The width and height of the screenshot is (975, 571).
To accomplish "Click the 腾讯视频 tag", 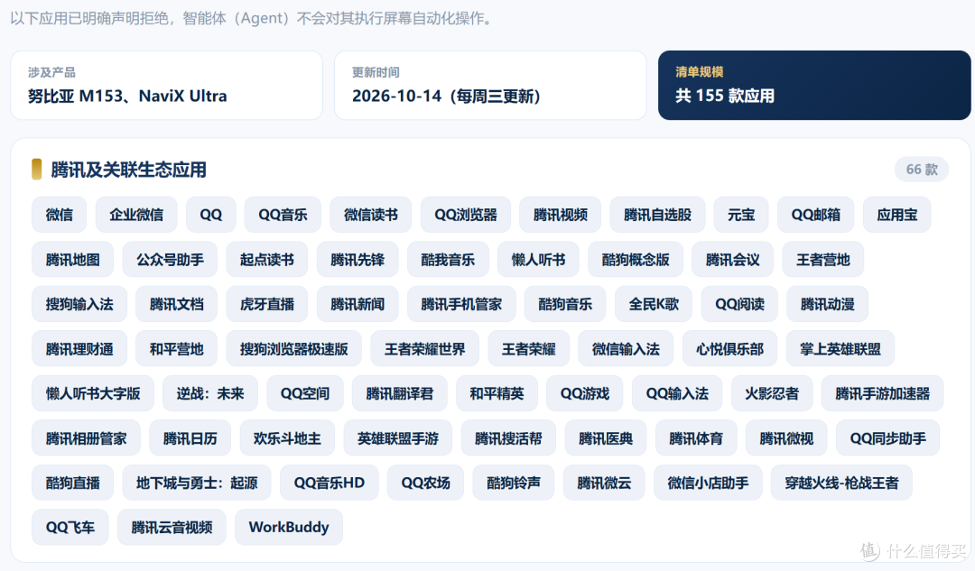I will (561, 215).
